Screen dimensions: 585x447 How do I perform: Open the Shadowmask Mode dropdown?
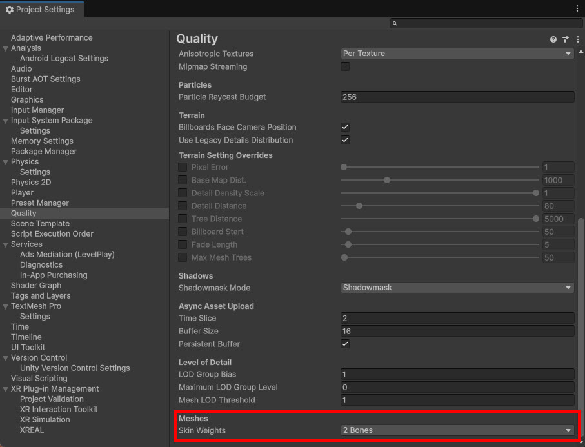(x=457, y=288)
